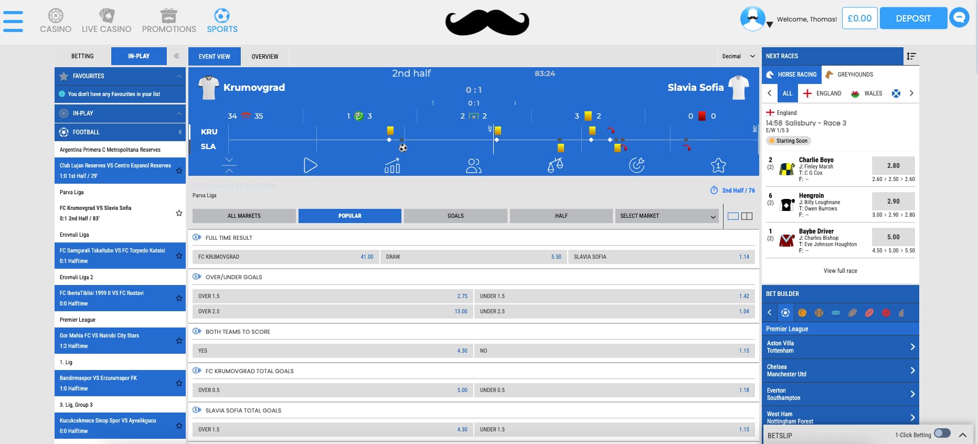This screenshot has height=444, width=978.
Task: Open the Casino section
Action: tap(56, 21)
